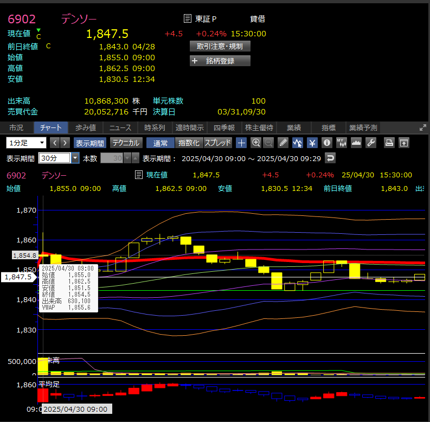Screen dimensions: 430x422
Task: Go to previous period with left arrow
Action: coord(55,143)
